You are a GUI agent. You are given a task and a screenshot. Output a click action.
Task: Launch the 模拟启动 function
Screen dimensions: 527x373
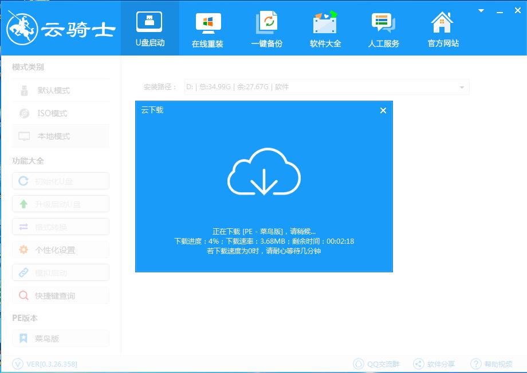tap(61, 272)
